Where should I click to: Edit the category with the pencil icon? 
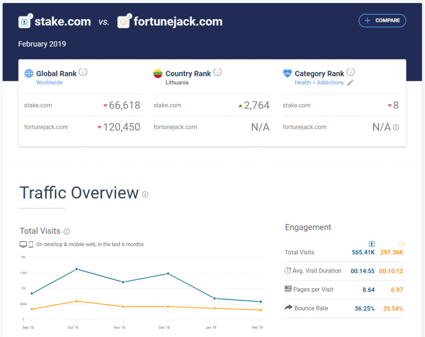[350, 83]
